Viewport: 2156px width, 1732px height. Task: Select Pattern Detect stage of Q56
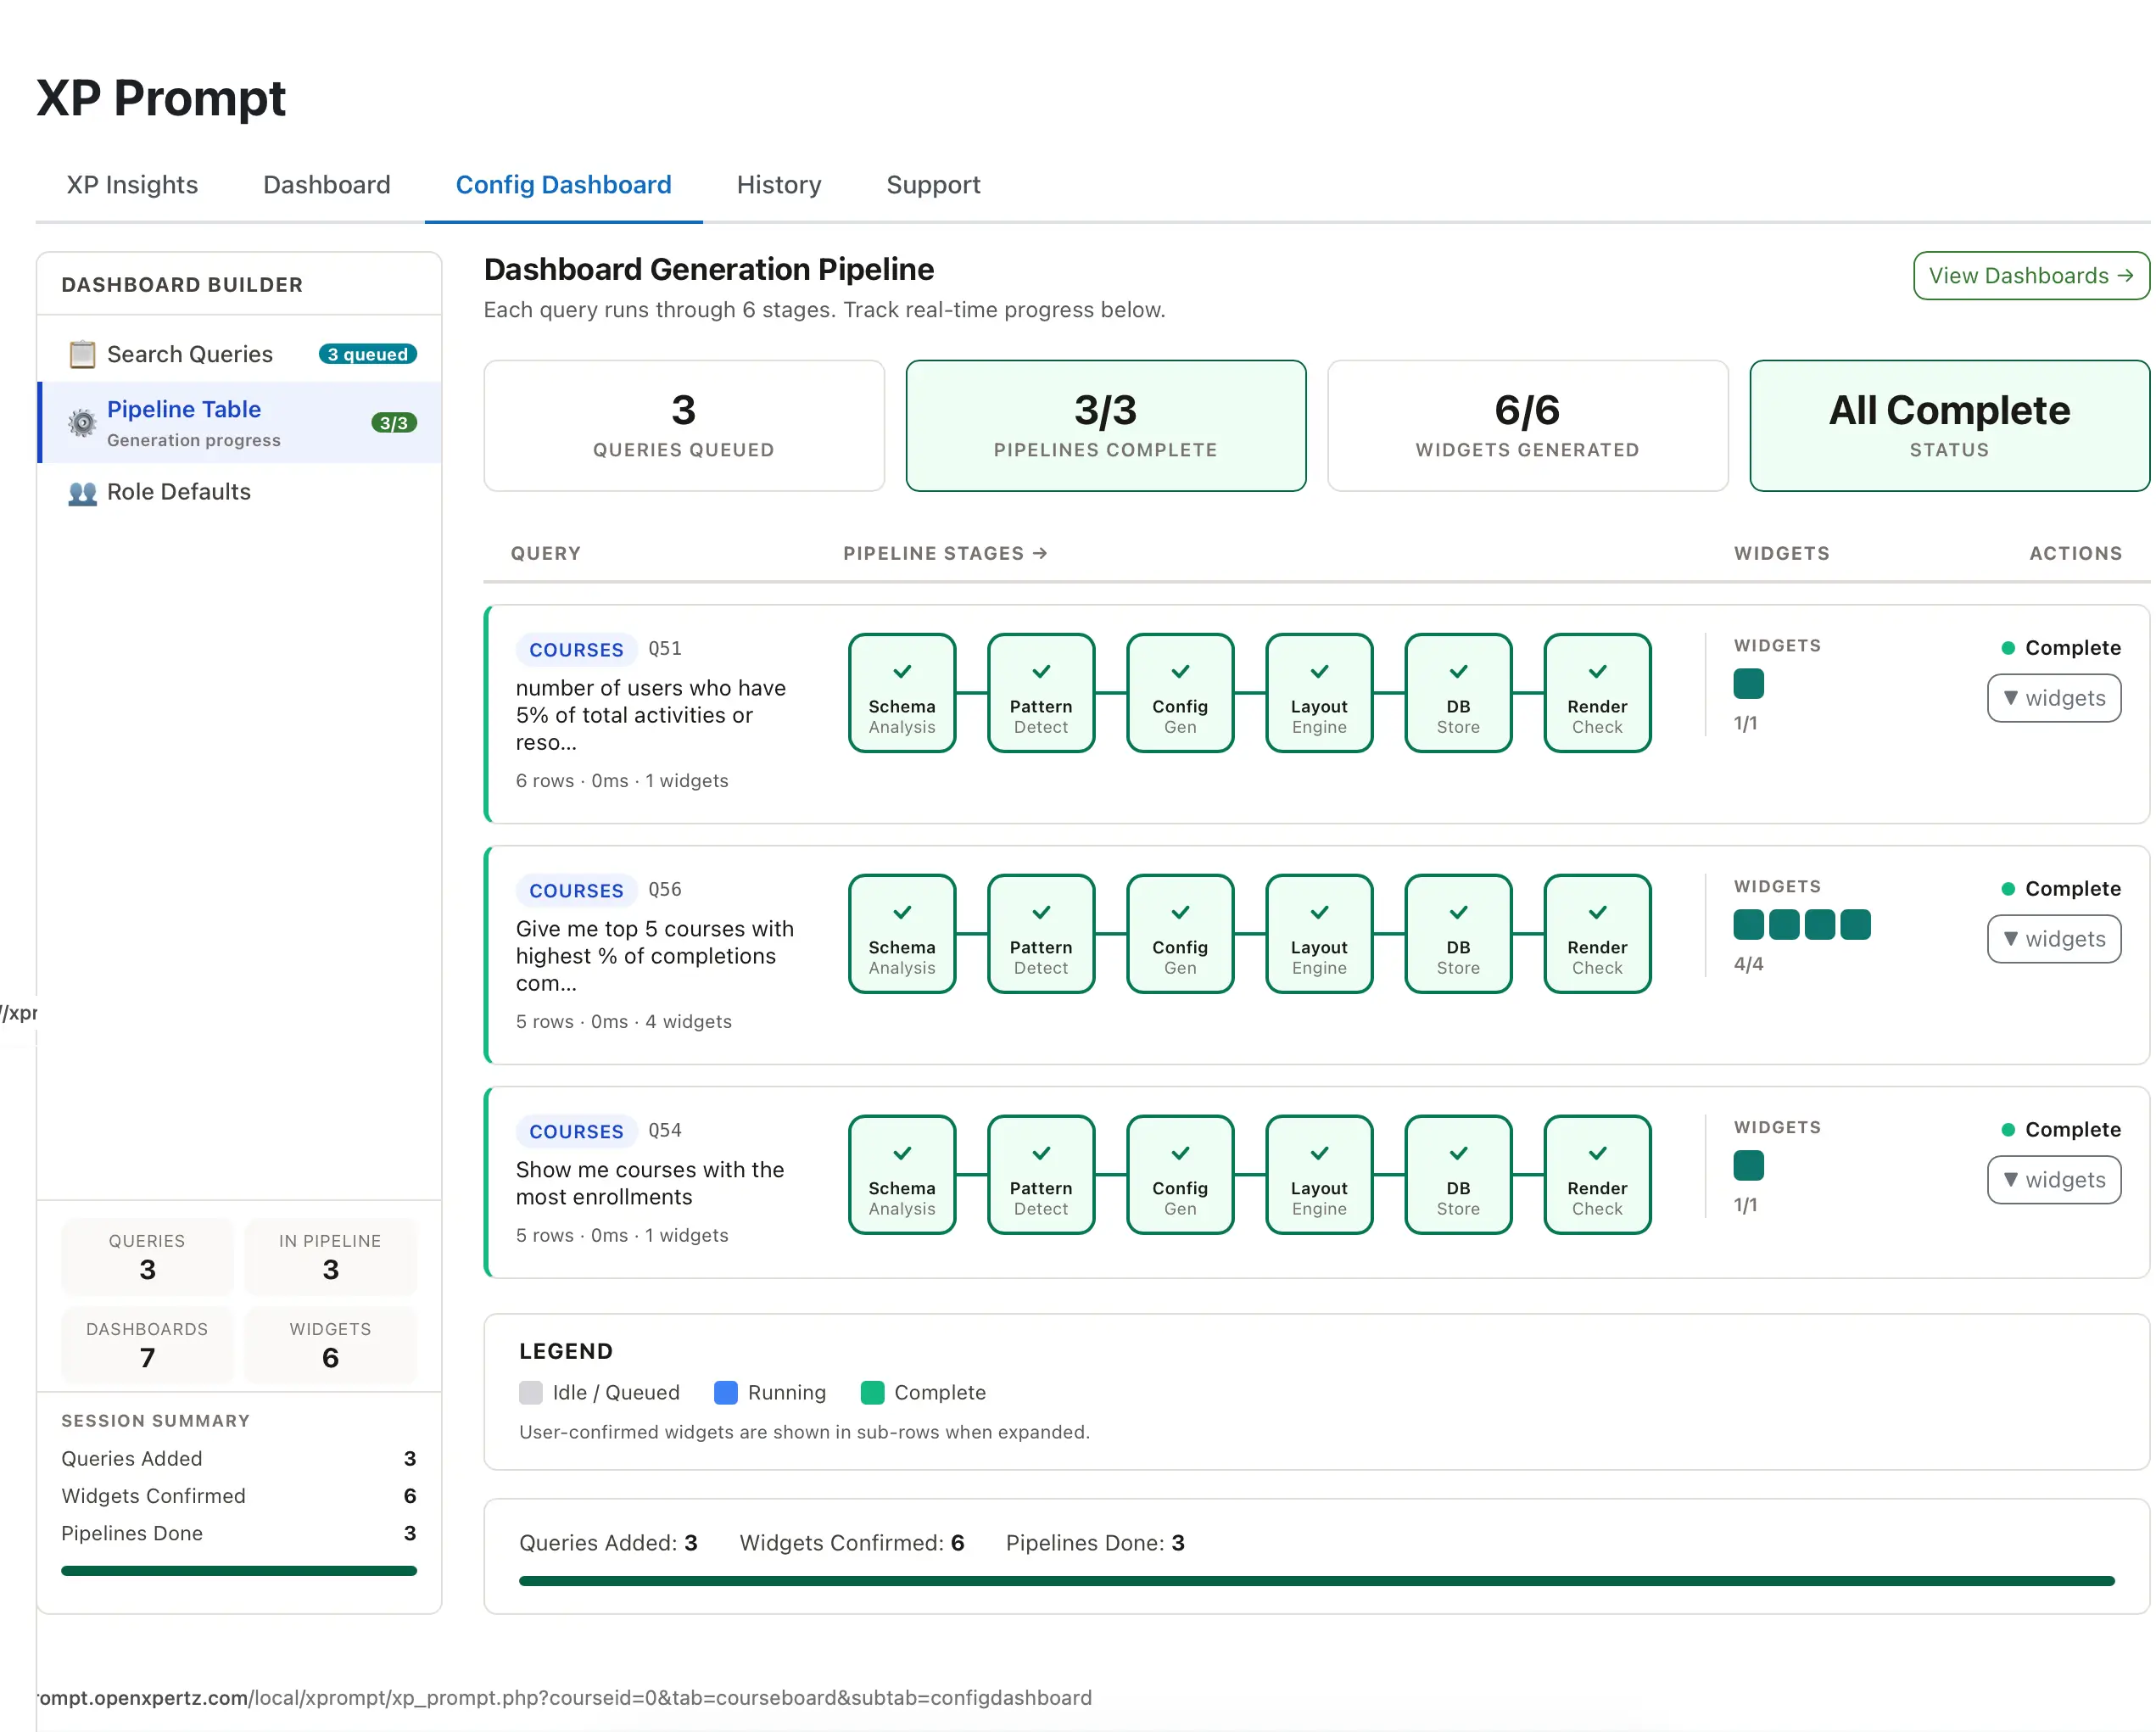1041,934
